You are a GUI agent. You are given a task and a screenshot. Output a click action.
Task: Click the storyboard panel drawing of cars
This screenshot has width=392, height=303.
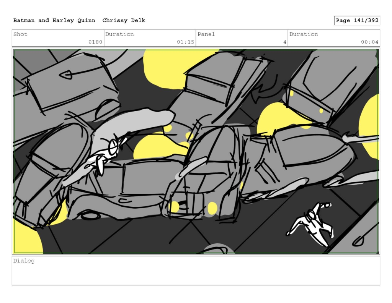[196, 151]
